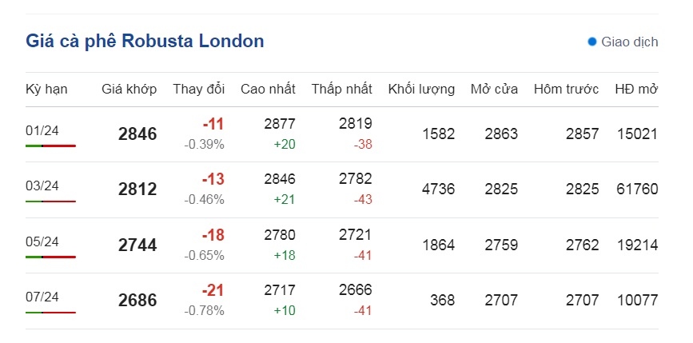Sort by the Giá khớp column header
Screen dimensions: 693x343
click(129, 90)
